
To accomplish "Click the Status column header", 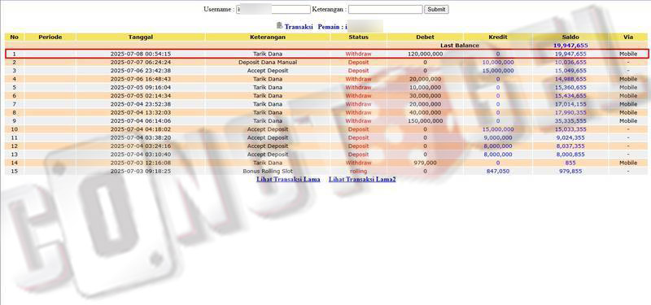I will [x=358, y=37].
